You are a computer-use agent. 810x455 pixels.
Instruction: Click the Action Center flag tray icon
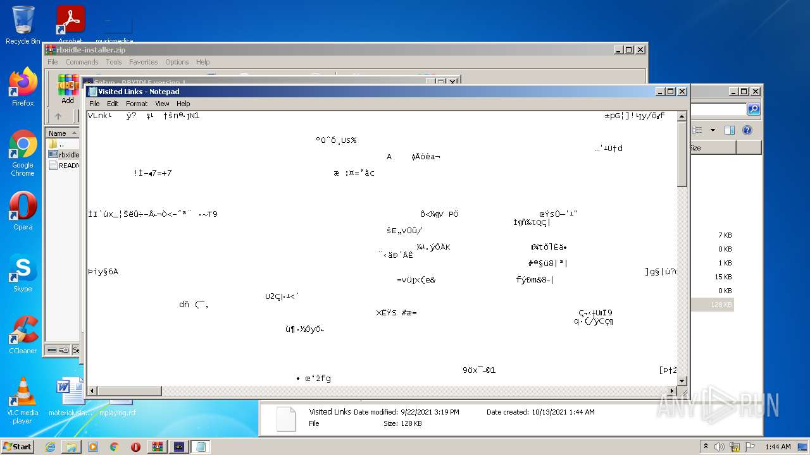click(750, 447)
